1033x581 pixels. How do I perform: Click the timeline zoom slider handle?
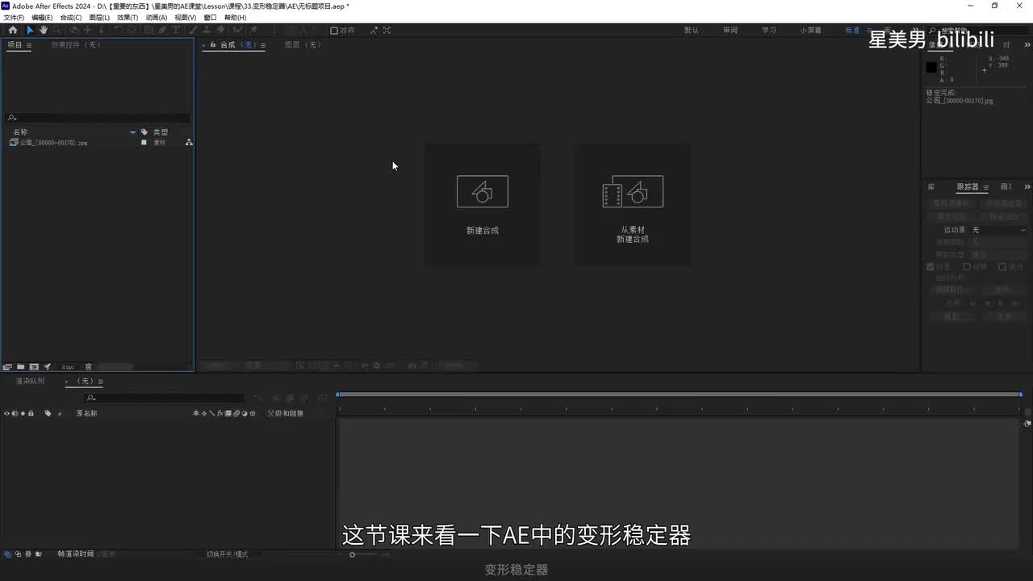tap(352, 554)
